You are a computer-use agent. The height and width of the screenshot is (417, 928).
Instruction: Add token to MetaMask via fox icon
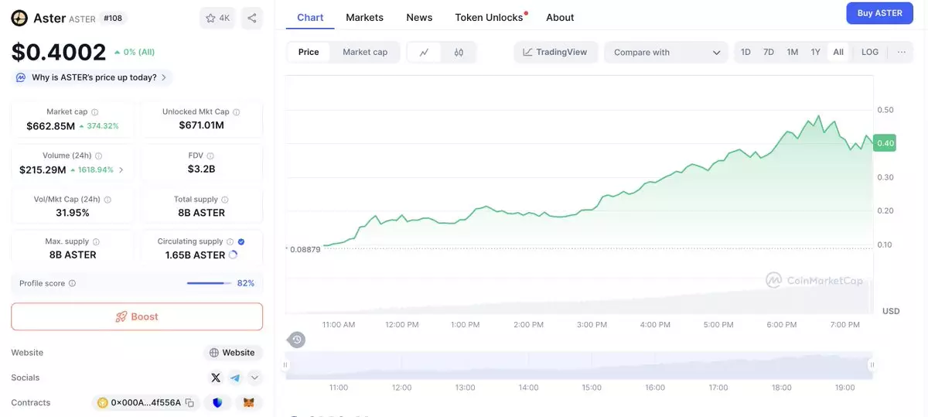[x=249, y=403]
